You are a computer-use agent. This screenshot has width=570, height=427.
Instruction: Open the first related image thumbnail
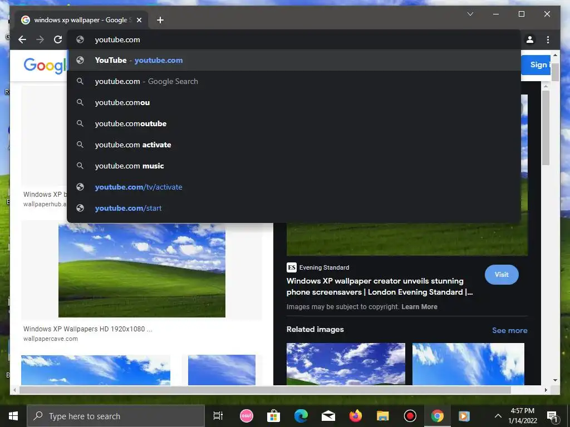(x=346, y=364)
